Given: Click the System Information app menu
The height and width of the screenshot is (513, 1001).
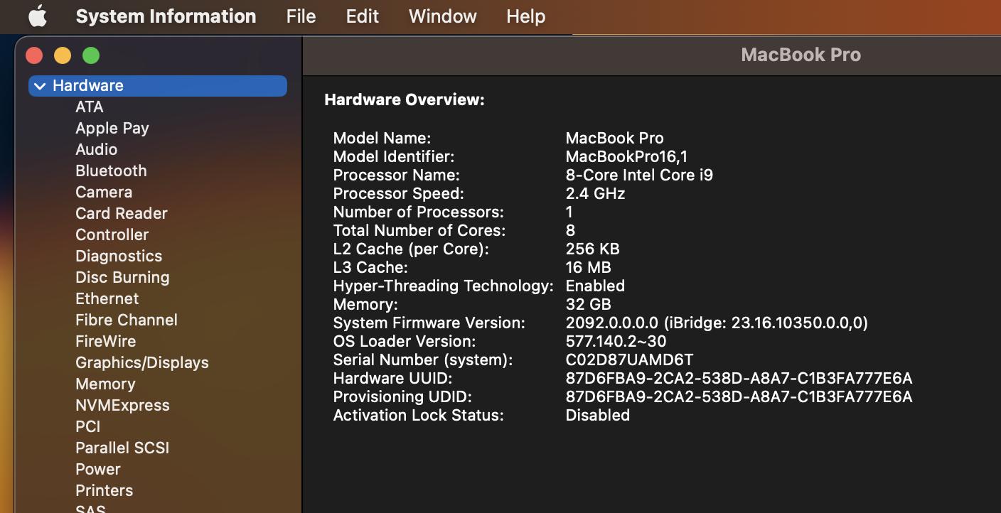Looking at the screenshot, I should click(166, 16).
